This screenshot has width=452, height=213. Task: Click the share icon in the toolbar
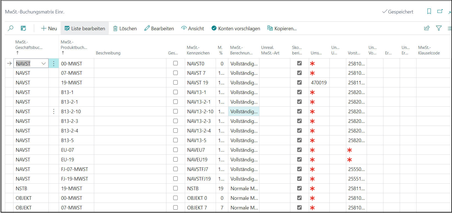[x=427, y=28]
